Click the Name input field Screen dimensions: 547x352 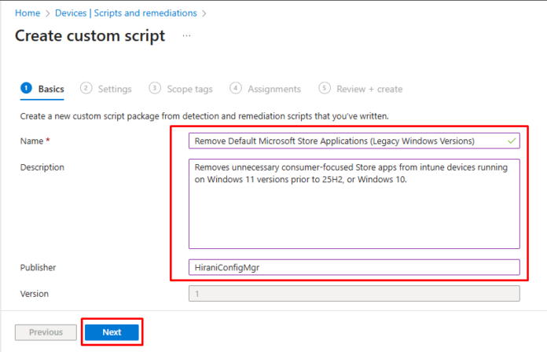coord(354,141)
